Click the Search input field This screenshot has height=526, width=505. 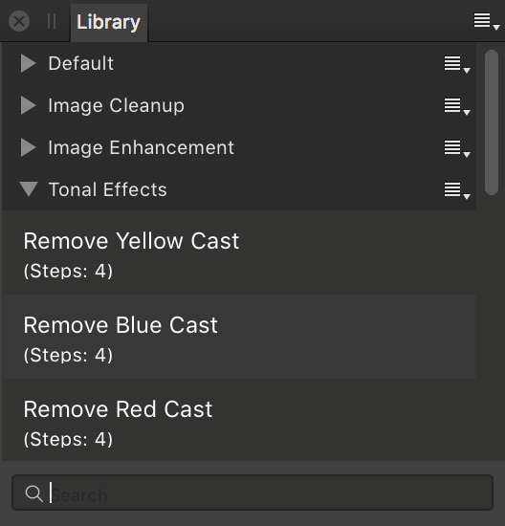click(x=252, y=493)
